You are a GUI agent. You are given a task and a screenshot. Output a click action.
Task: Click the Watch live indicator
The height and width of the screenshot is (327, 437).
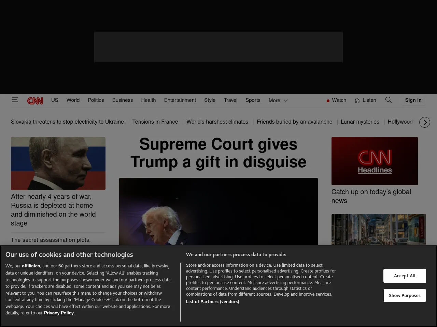pos(336,100)
